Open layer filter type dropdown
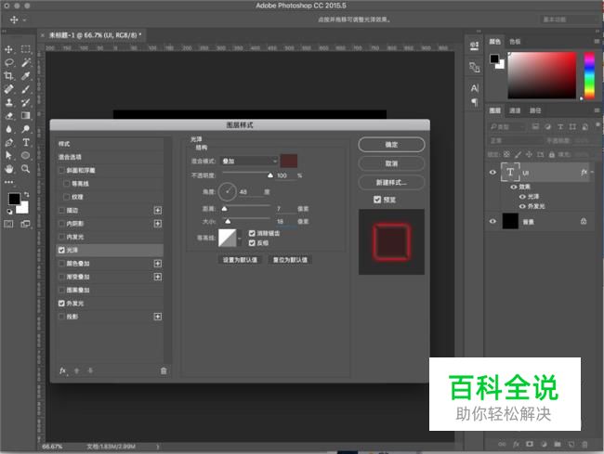The image size is (604, 454). (x=507, y=126)
